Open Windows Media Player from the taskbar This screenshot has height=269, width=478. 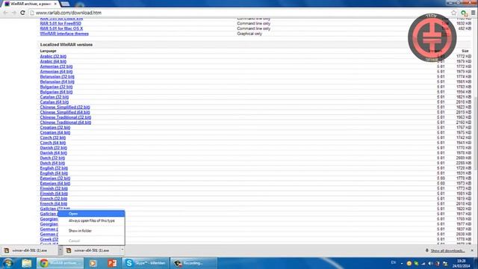tap(93, 263)
